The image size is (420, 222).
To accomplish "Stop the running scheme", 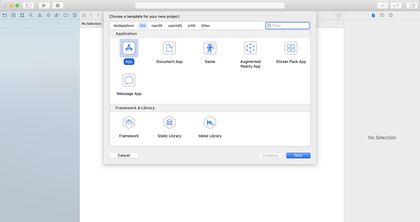I will [58, 6].
